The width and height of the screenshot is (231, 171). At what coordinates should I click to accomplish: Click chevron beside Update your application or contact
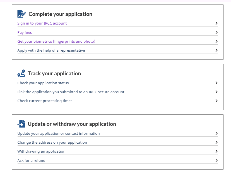click(x=216, y=133)
